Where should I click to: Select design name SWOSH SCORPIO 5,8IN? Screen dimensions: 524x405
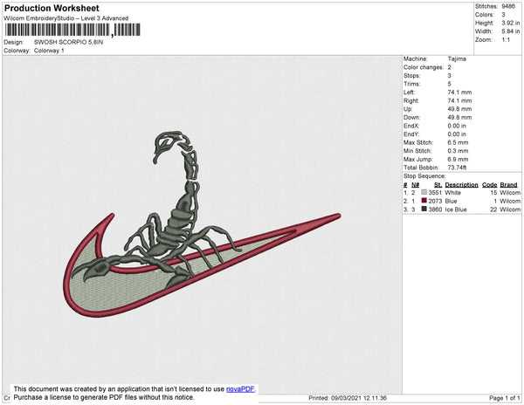[68, 43]
